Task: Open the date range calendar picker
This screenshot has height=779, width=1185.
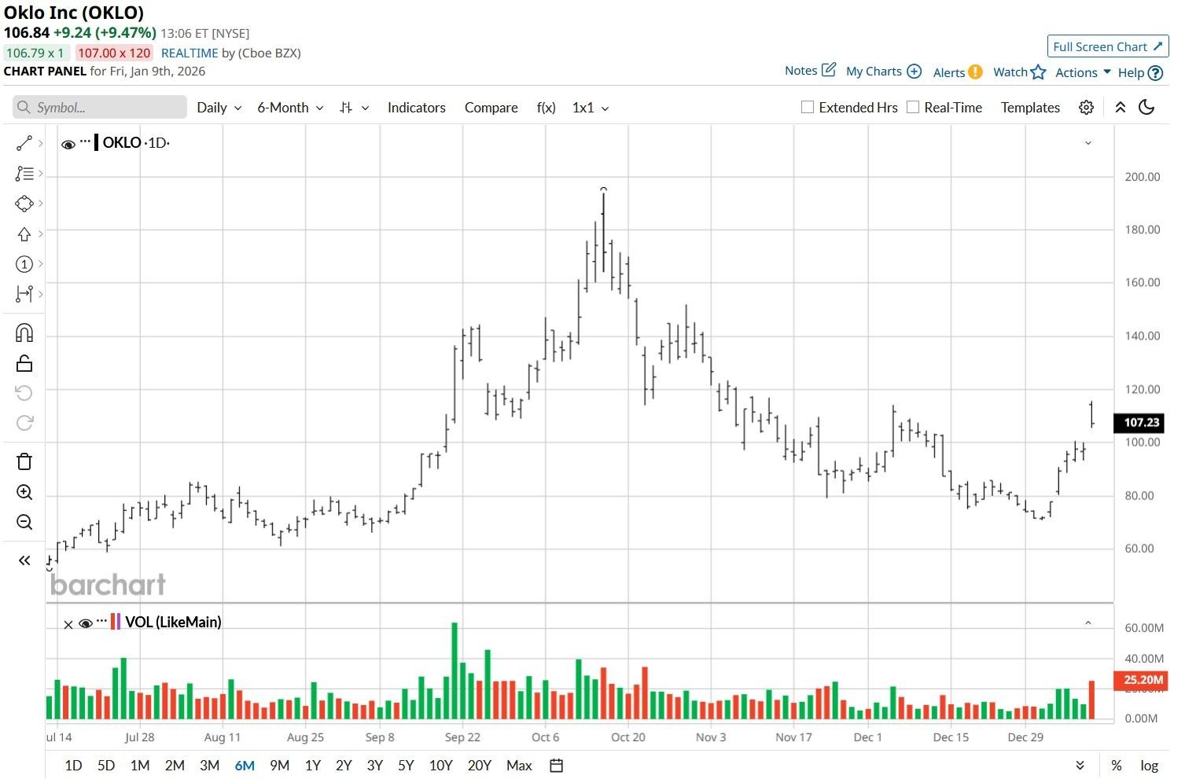Action: click(x=556, y=766)
